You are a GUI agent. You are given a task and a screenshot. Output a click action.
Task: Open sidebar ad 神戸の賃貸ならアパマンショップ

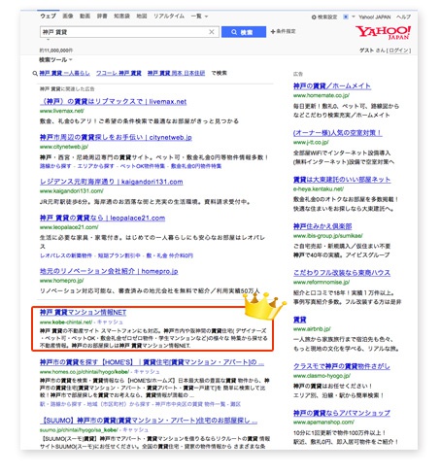(x=342, y=413)
